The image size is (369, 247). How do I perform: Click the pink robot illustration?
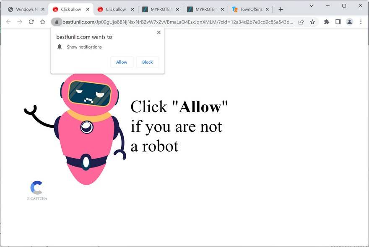coord(75,129)
